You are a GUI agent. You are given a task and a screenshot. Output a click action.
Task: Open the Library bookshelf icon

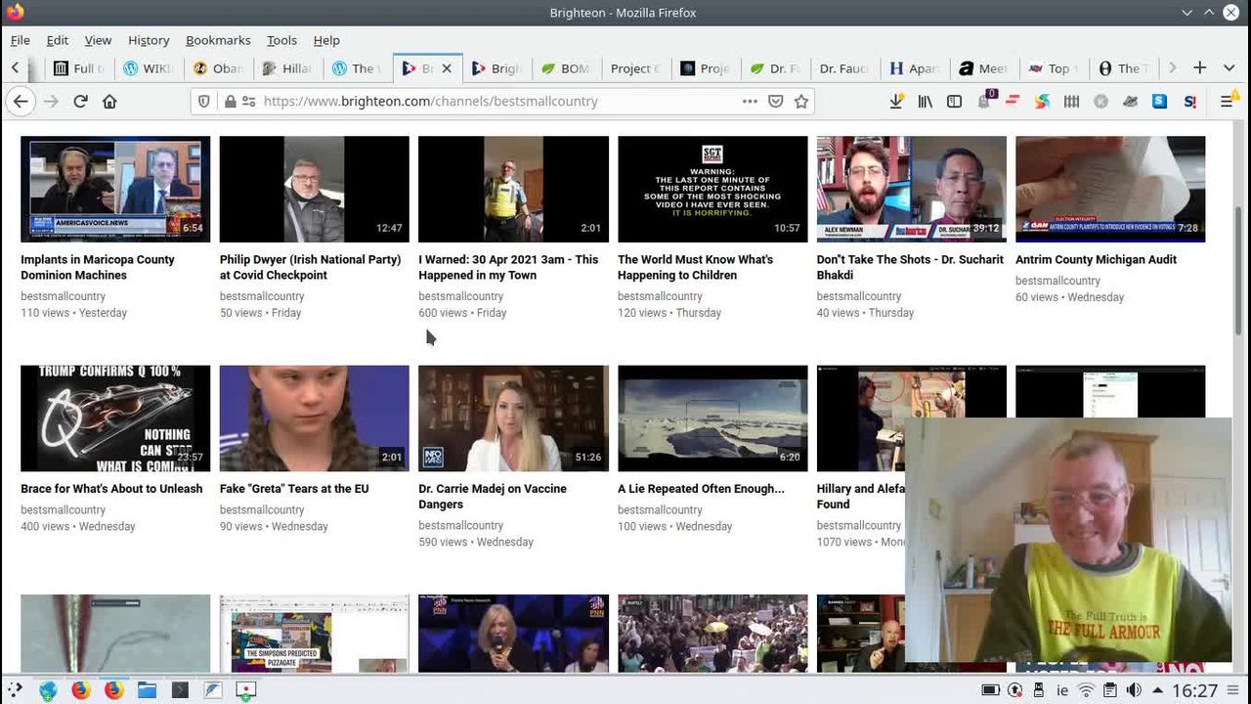click(x=925, y=101)
